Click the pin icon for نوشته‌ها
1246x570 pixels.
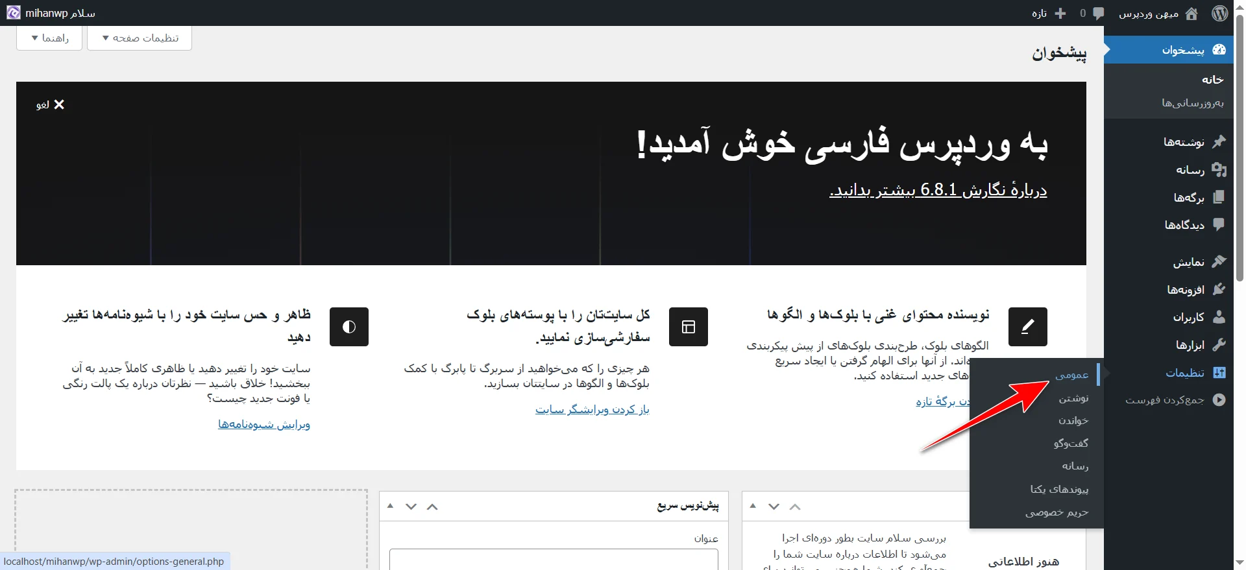pos(1219,141)
